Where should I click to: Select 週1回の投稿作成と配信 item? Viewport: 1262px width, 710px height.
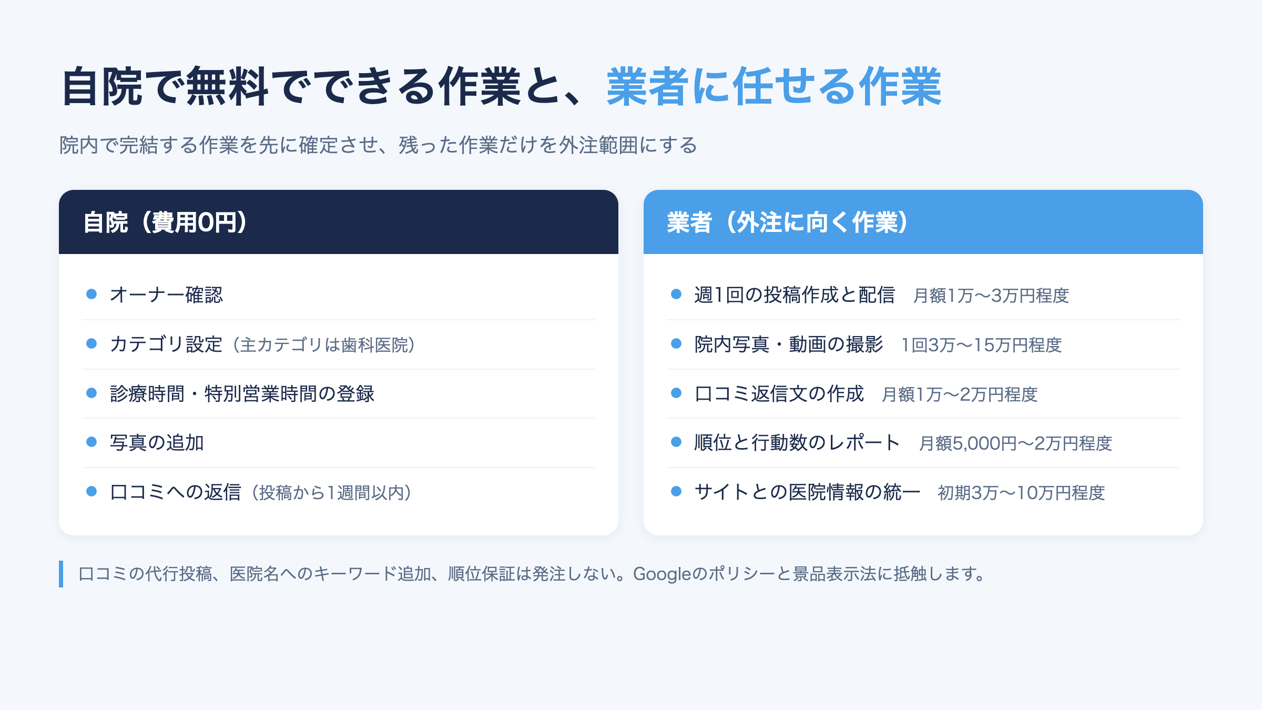[923, 295]
